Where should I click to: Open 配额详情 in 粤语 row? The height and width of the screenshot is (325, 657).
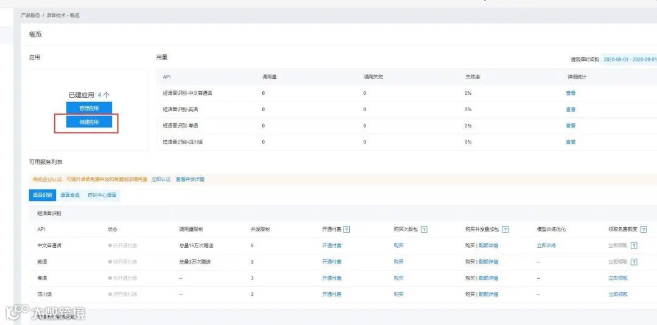488,278
